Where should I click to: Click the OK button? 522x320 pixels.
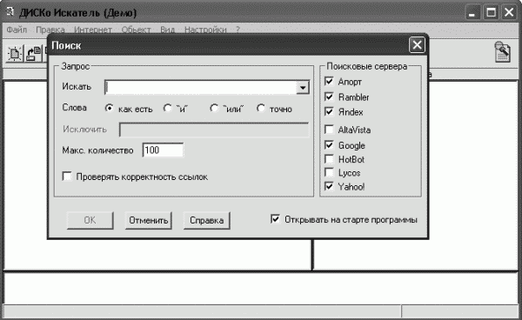click(x=90, y=220)
